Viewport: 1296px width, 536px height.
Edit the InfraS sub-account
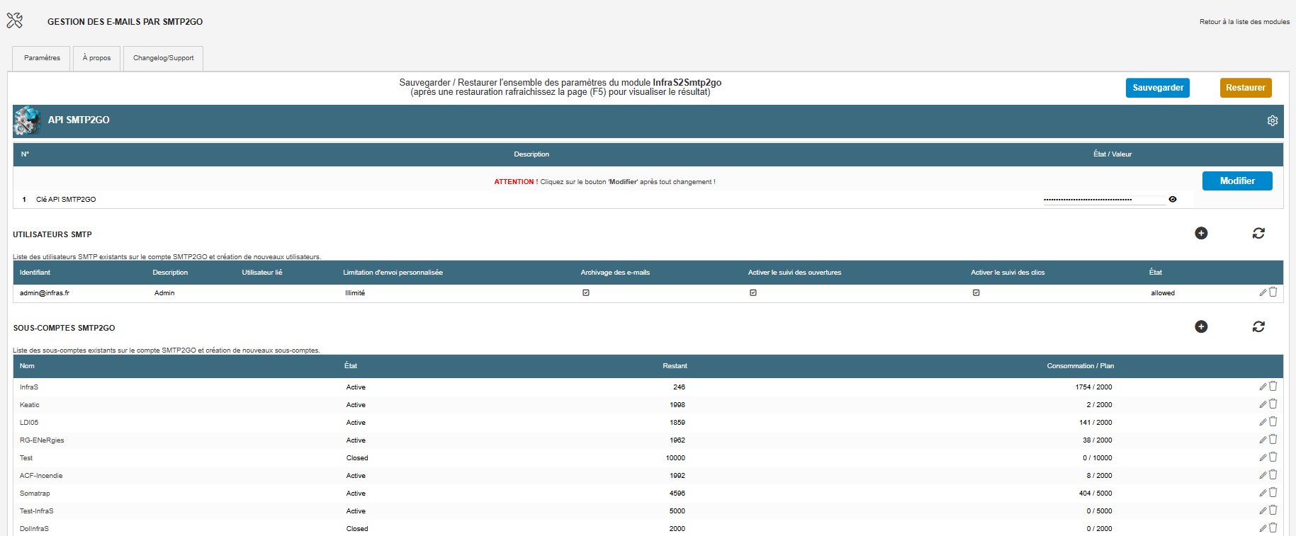(1263, 387)
